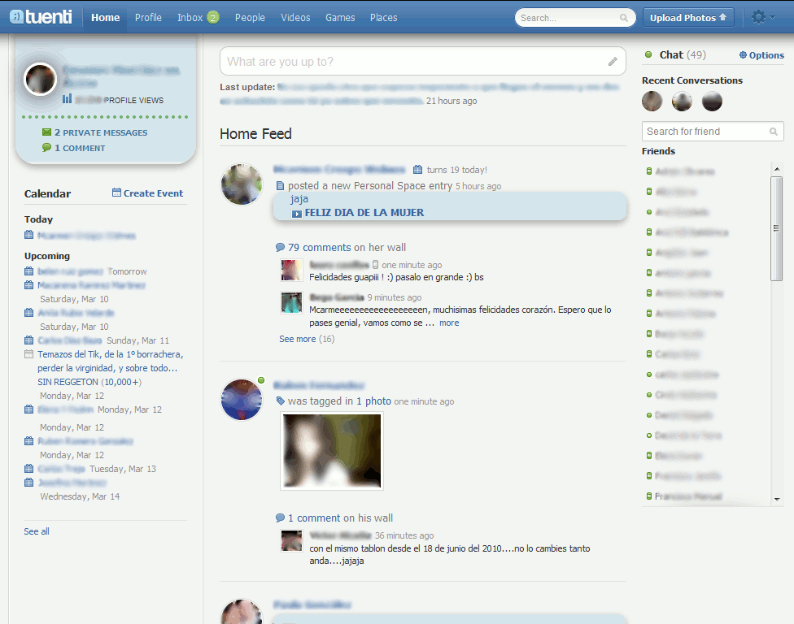Click the pencil icon in status box
Viewport: 794px width, 624px height.
tap(613, 62)
